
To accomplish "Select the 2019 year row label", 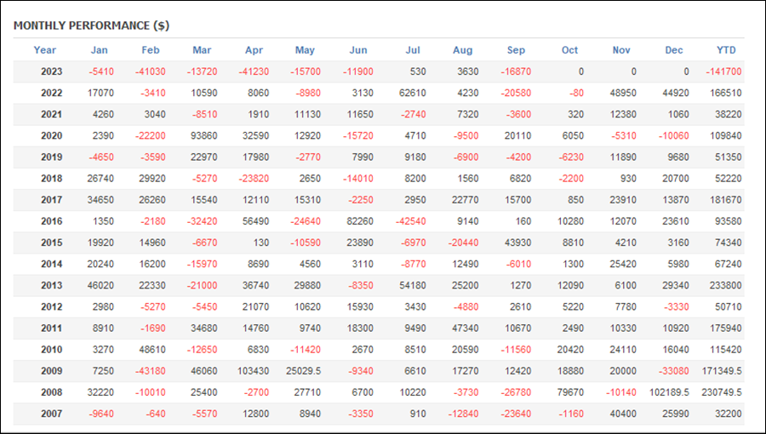I will click(x=51, y=157).
